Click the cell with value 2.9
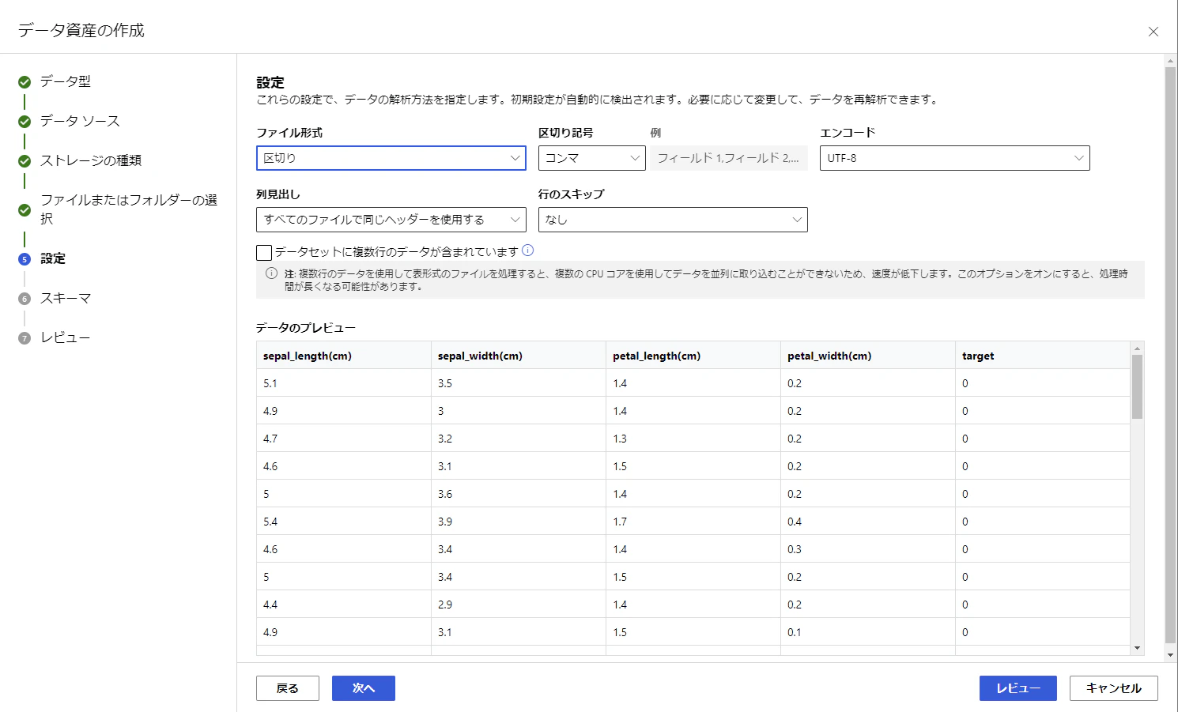Viewport: 1178px width, 712px height. coord(519,605)
